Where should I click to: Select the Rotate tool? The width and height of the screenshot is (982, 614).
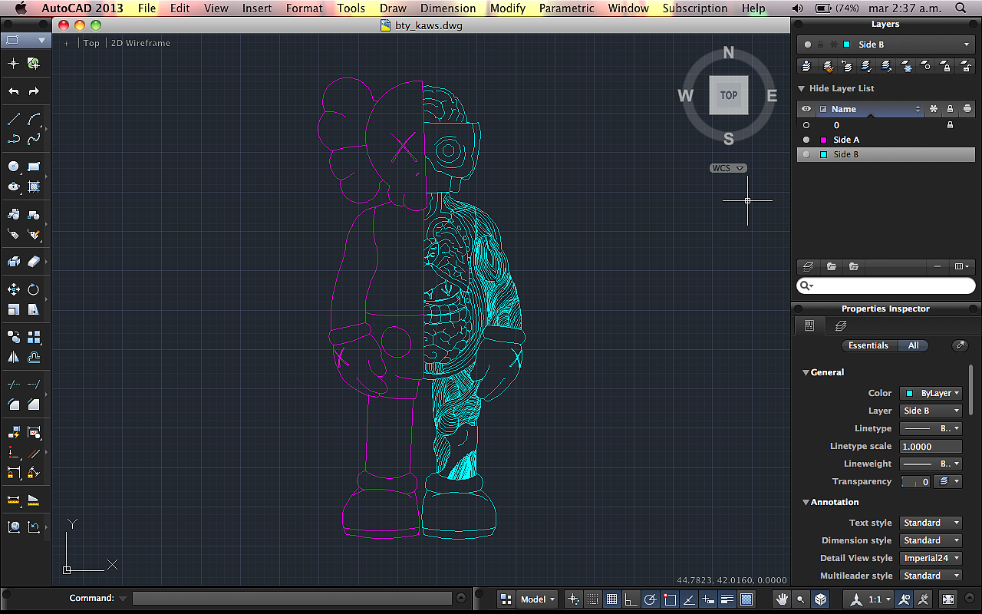pyautogui.click(x=34, y=289)
